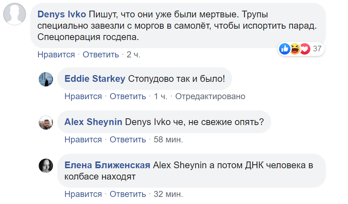Click Ответить under Eddie Starkey's reply
This screenshot has width=348, height=204.
click(128, 96)
